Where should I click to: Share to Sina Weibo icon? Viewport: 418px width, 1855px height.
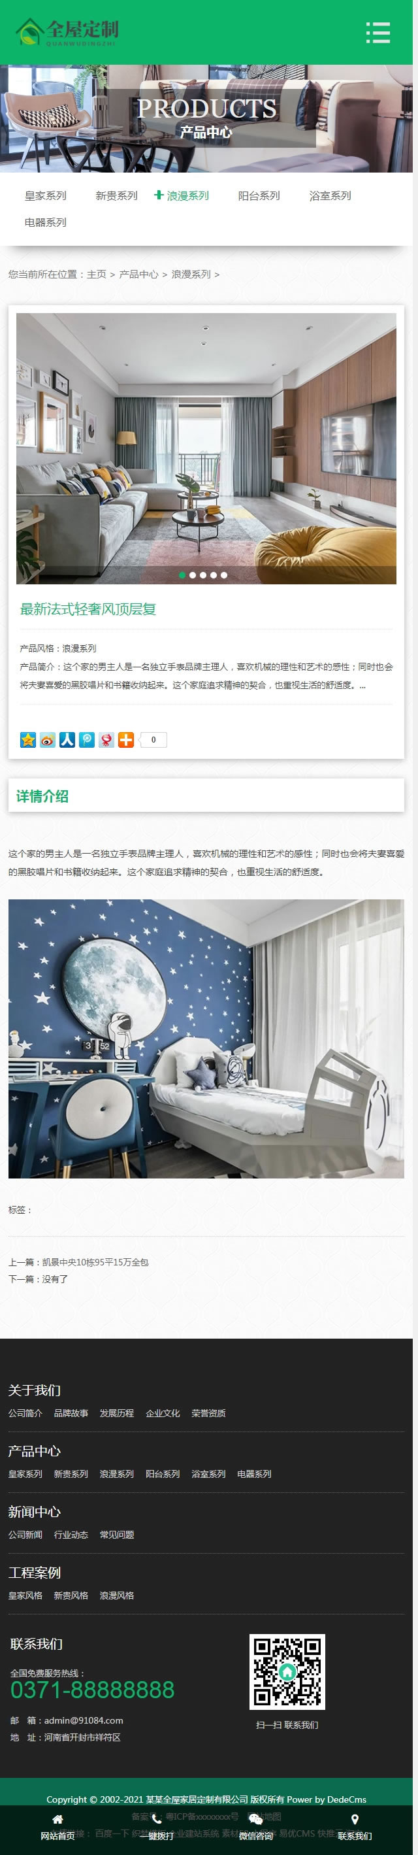point(48,739)
